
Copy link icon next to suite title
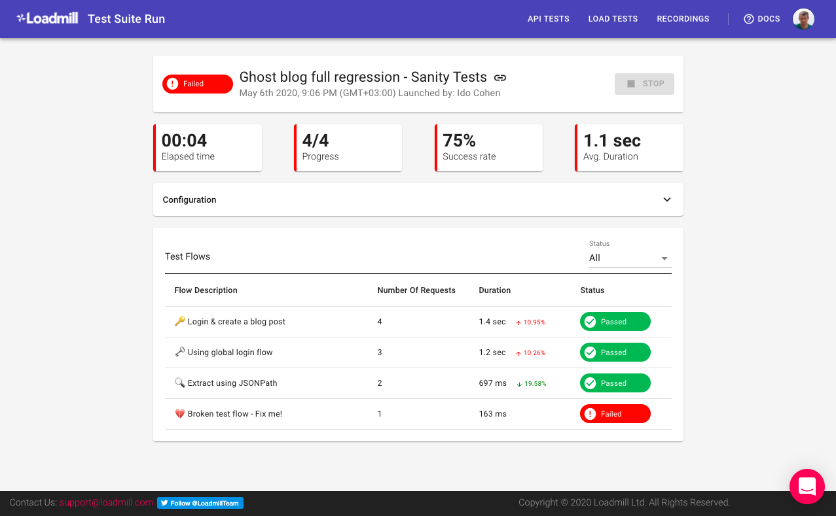pyautogui.click(x=500, y=78)
